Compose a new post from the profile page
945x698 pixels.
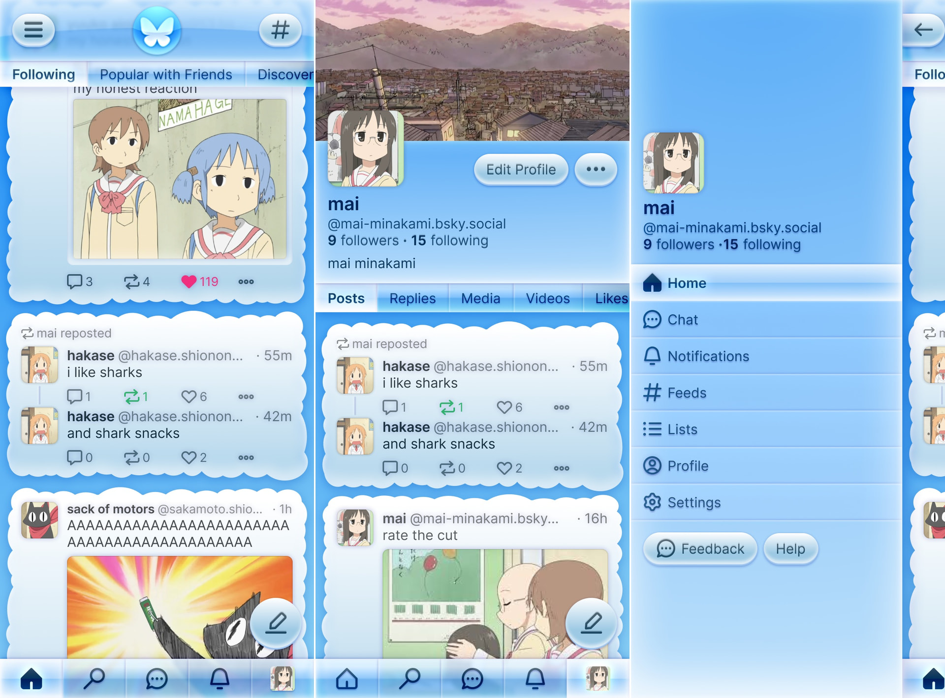(x=591, y=623)
